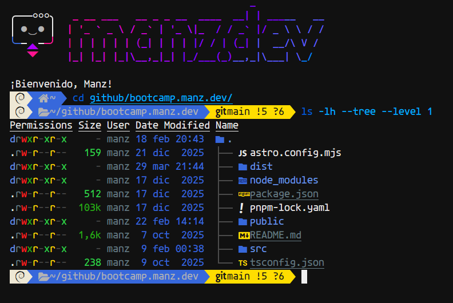This screenshot has width=453, height=303.
Task: Click the package.json file name
Action: click(284, 194)
